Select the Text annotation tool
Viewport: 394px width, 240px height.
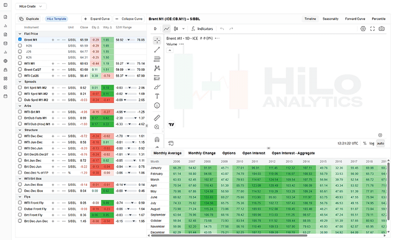[157, 96]
